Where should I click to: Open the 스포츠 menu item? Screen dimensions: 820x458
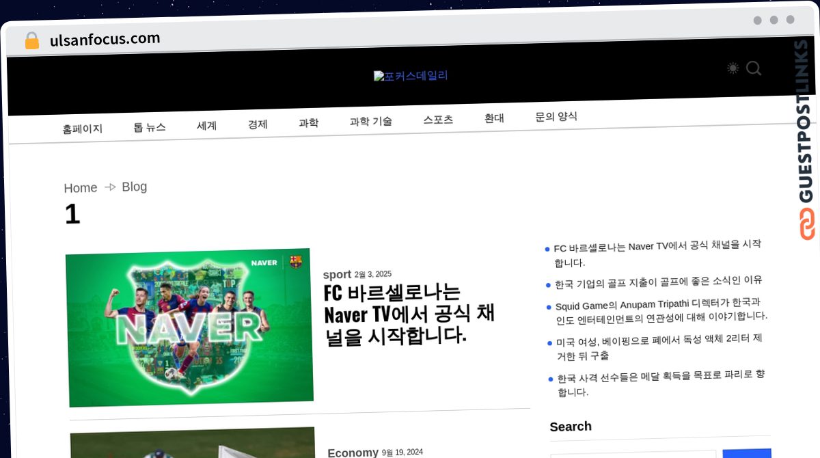[x=438, y=120]
